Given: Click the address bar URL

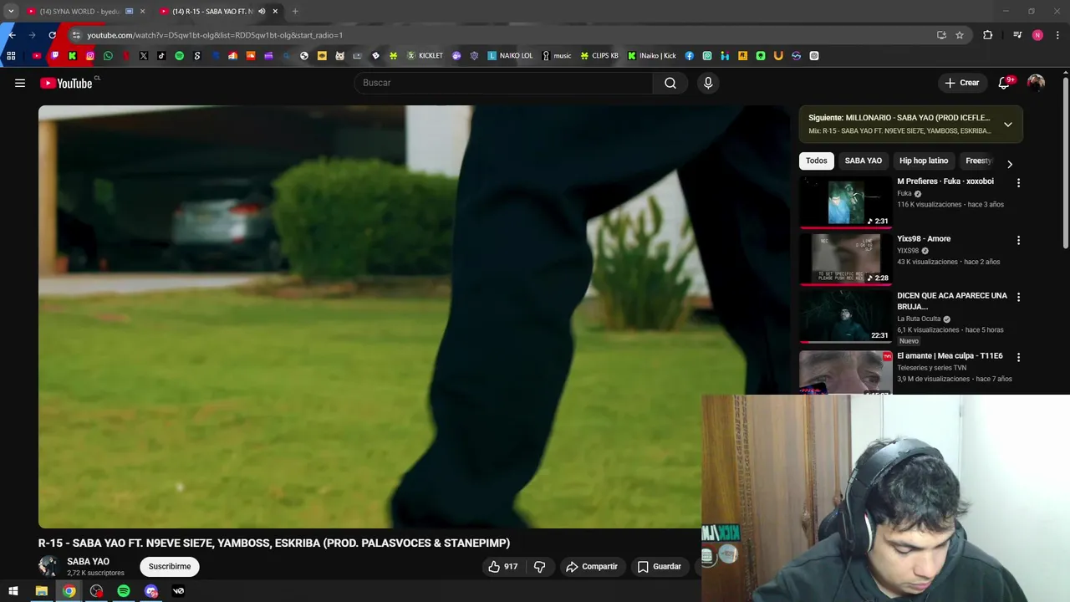Looking at the screenshot, I should tap(215, 35).
